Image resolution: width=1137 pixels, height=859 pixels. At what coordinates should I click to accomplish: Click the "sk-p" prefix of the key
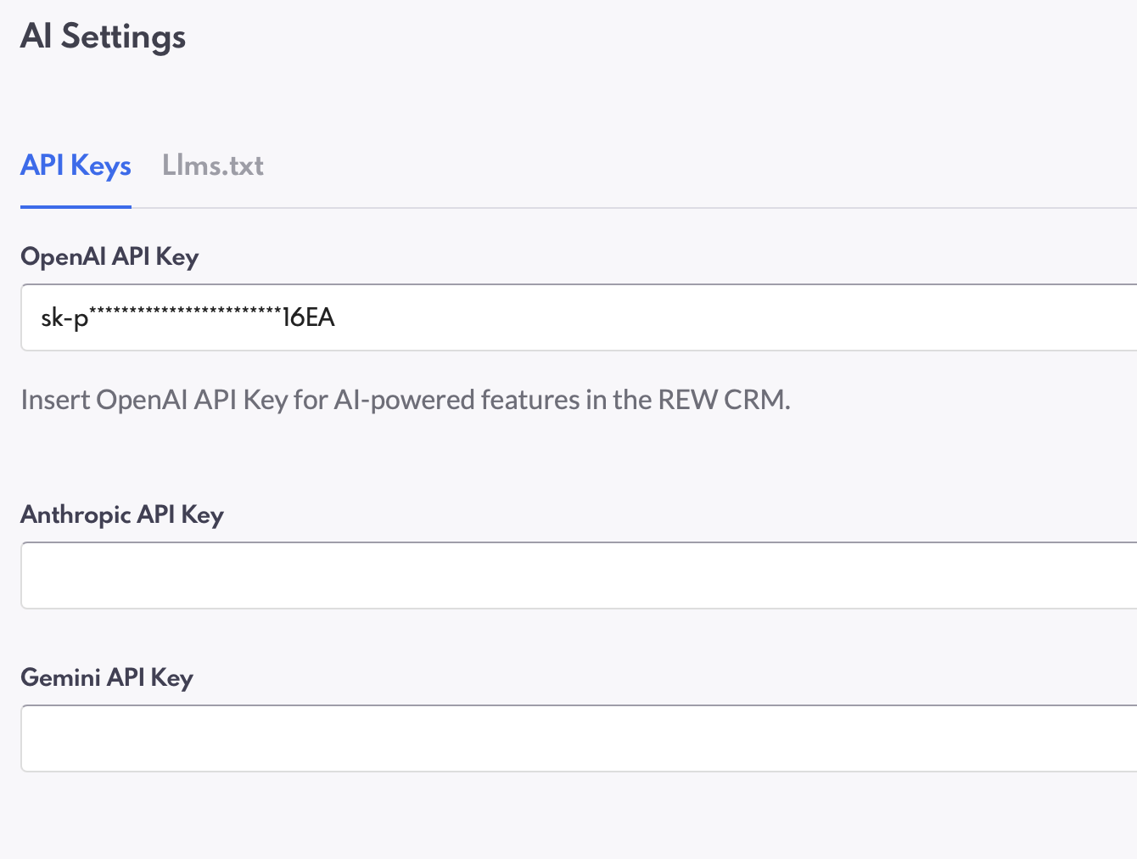(64, 319)
